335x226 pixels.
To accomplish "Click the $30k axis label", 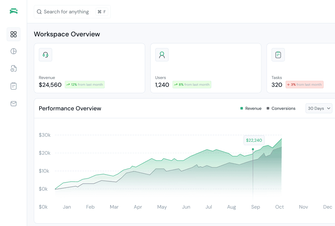I will tap(45, 135).
